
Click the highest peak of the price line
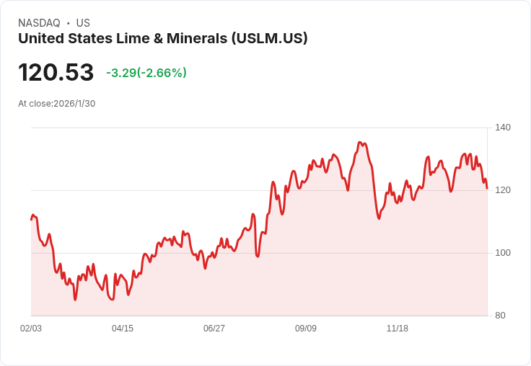click(x=360, y=143)
